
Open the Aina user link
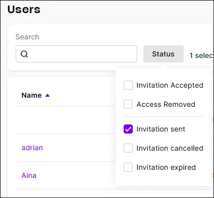29,175
